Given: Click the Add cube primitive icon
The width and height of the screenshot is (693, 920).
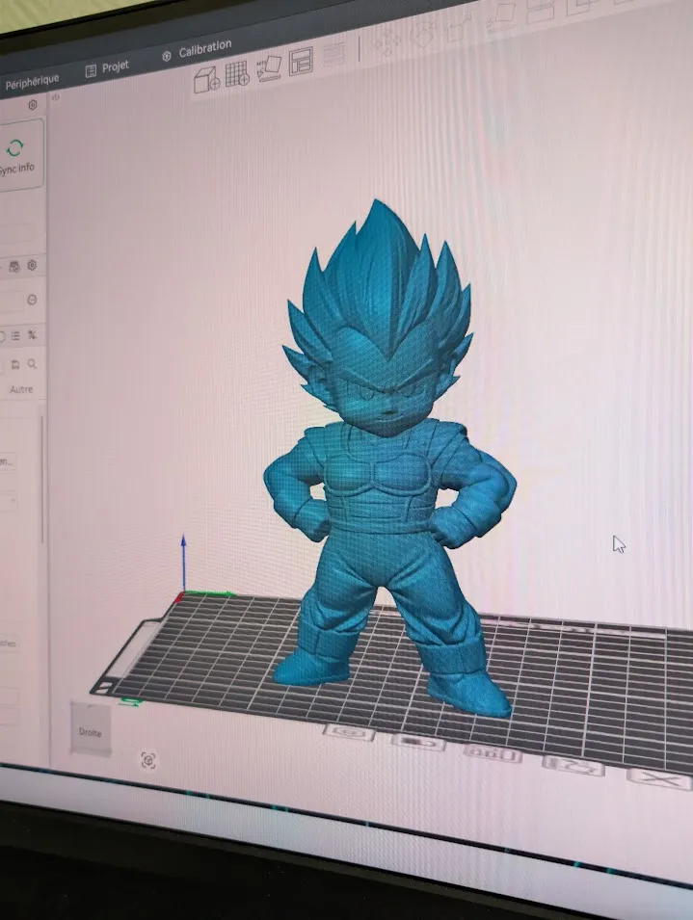Looking at the screenshot, I should pyautogui.click(x=206, y=79).
